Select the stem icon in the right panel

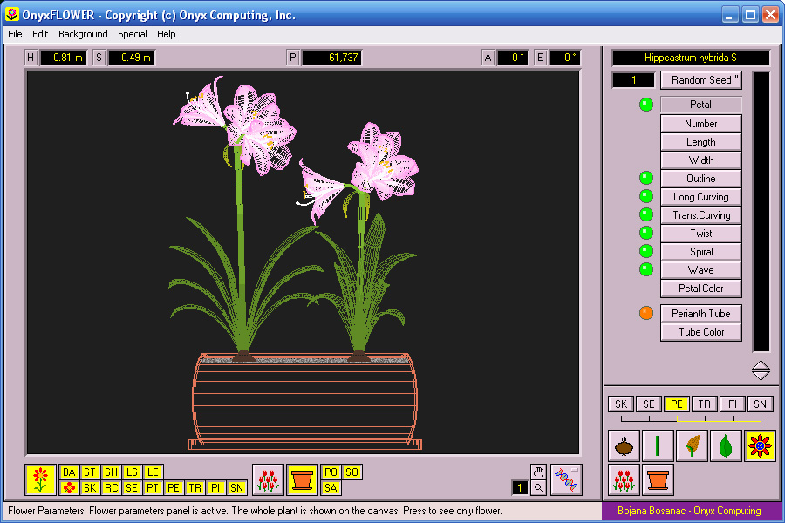coord(657,445)
